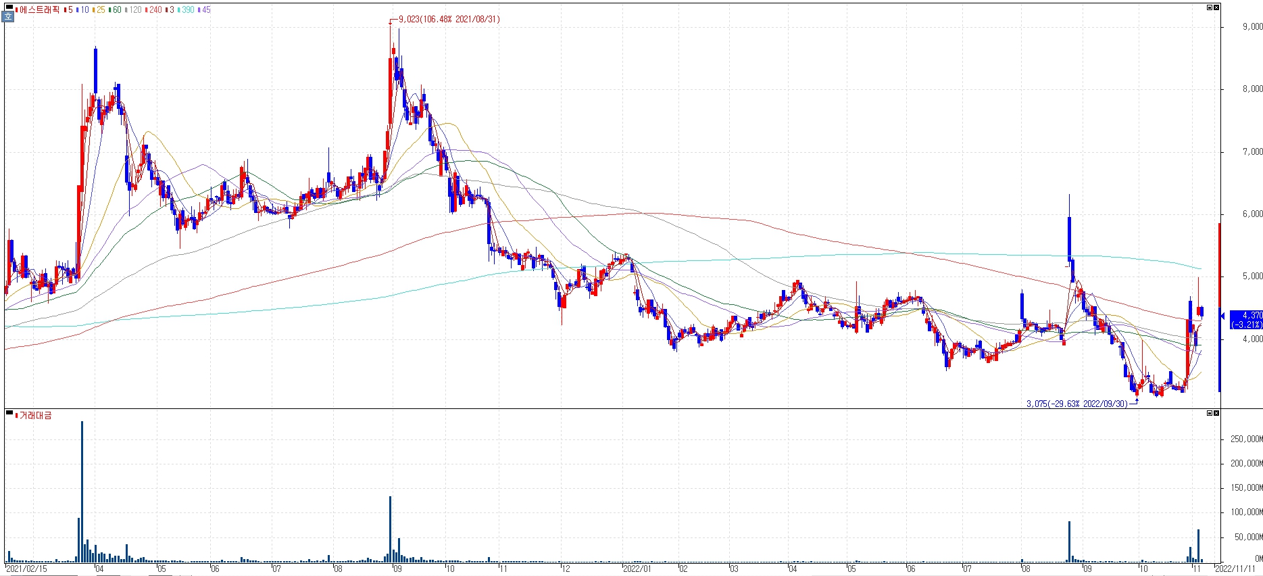The image size is (1263, 576).
Task: Click the 6,000 price axis label
Action: tap(1252, 214)
